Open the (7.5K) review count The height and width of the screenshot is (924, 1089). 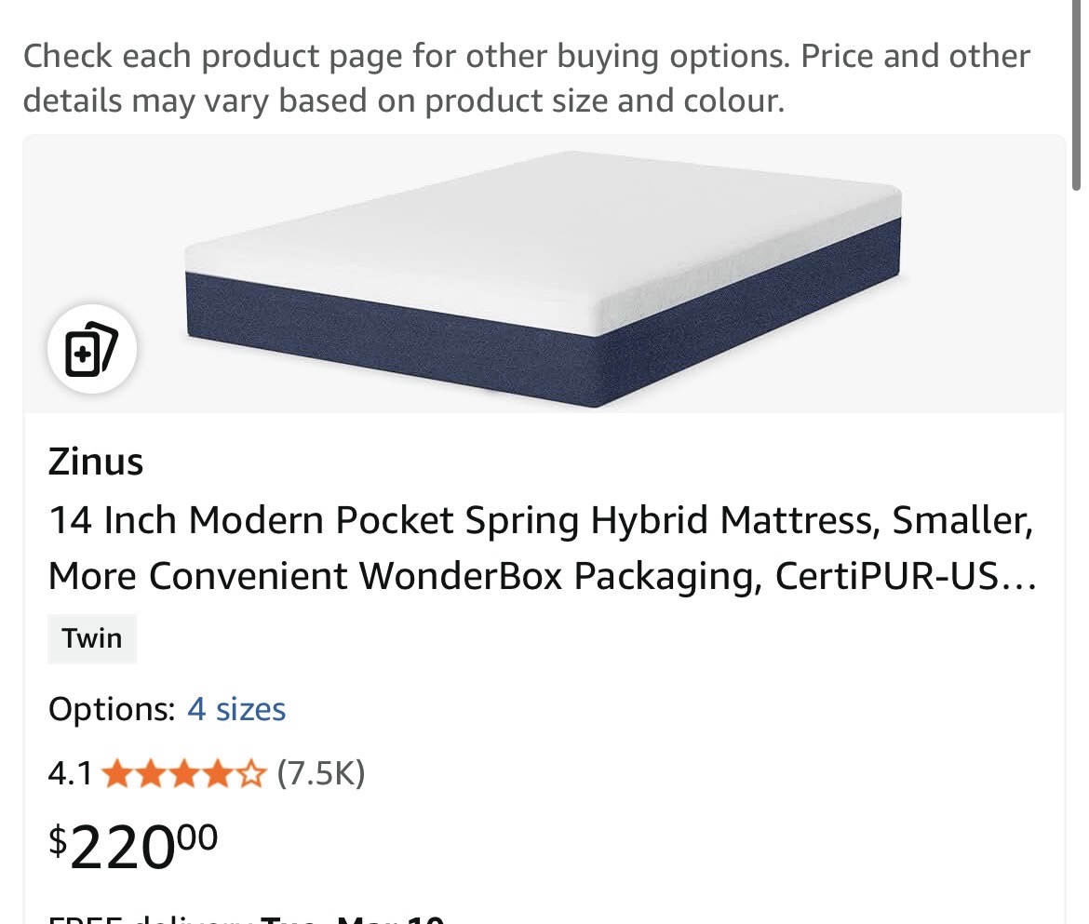(x=321, y=773)
